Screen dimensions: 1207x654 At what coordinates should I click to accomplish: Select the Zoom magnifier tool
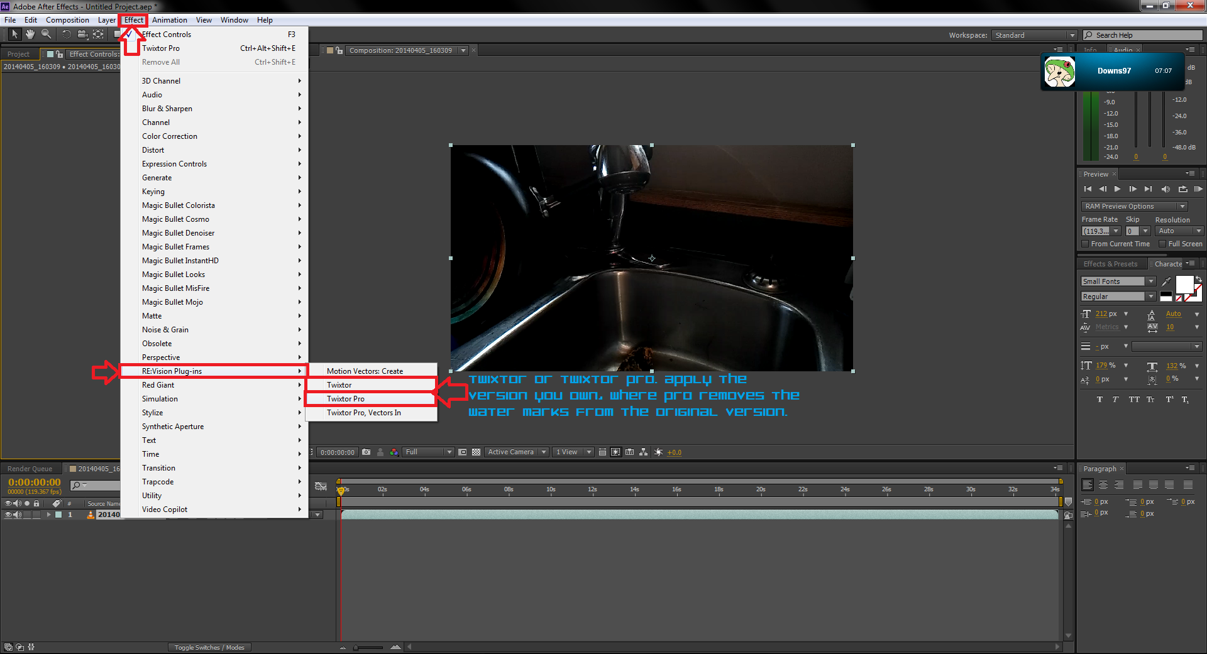click(47, 34)
